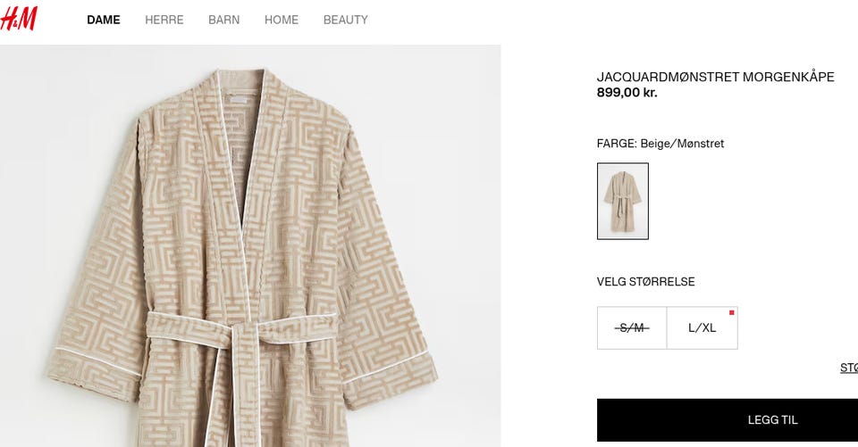This screenshot has height=447, width=858.
Task: Click the 899,00 kr. price
Action: point(627,93)
